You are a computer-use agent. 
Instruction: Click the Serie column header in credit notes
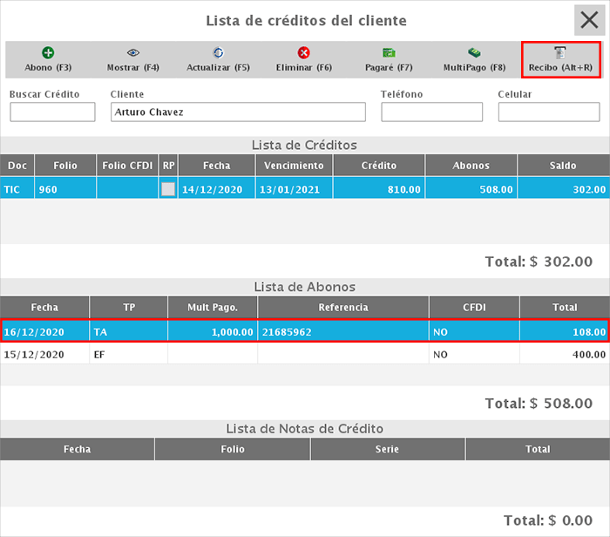387,450
